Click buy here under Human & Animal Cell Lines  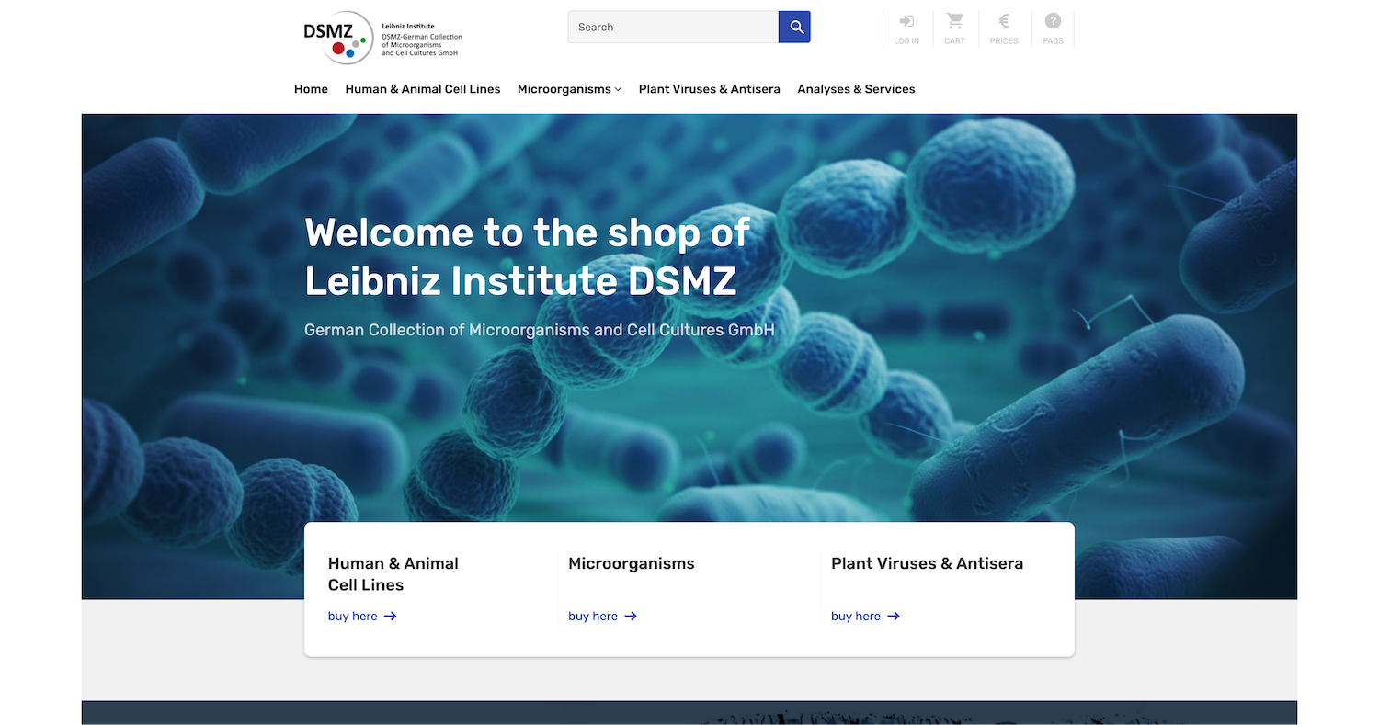(x=362, y=617)
